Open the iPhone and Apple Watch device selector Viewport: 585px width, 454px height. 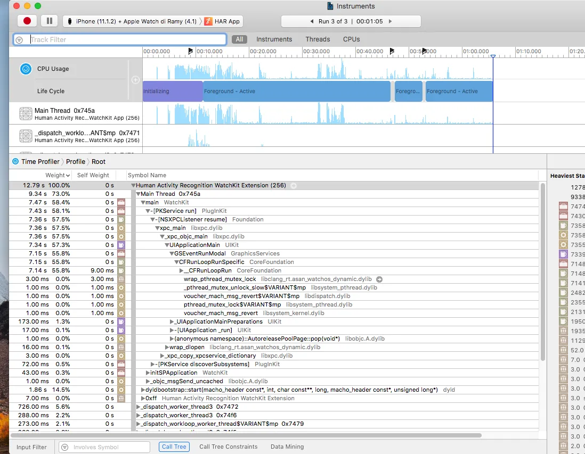(132, 21)
